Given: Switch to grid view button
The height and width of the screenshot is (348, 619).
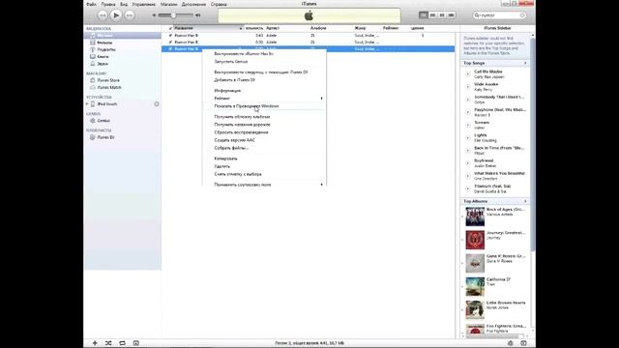Looking at the screenshot, I should click(442, 15).
